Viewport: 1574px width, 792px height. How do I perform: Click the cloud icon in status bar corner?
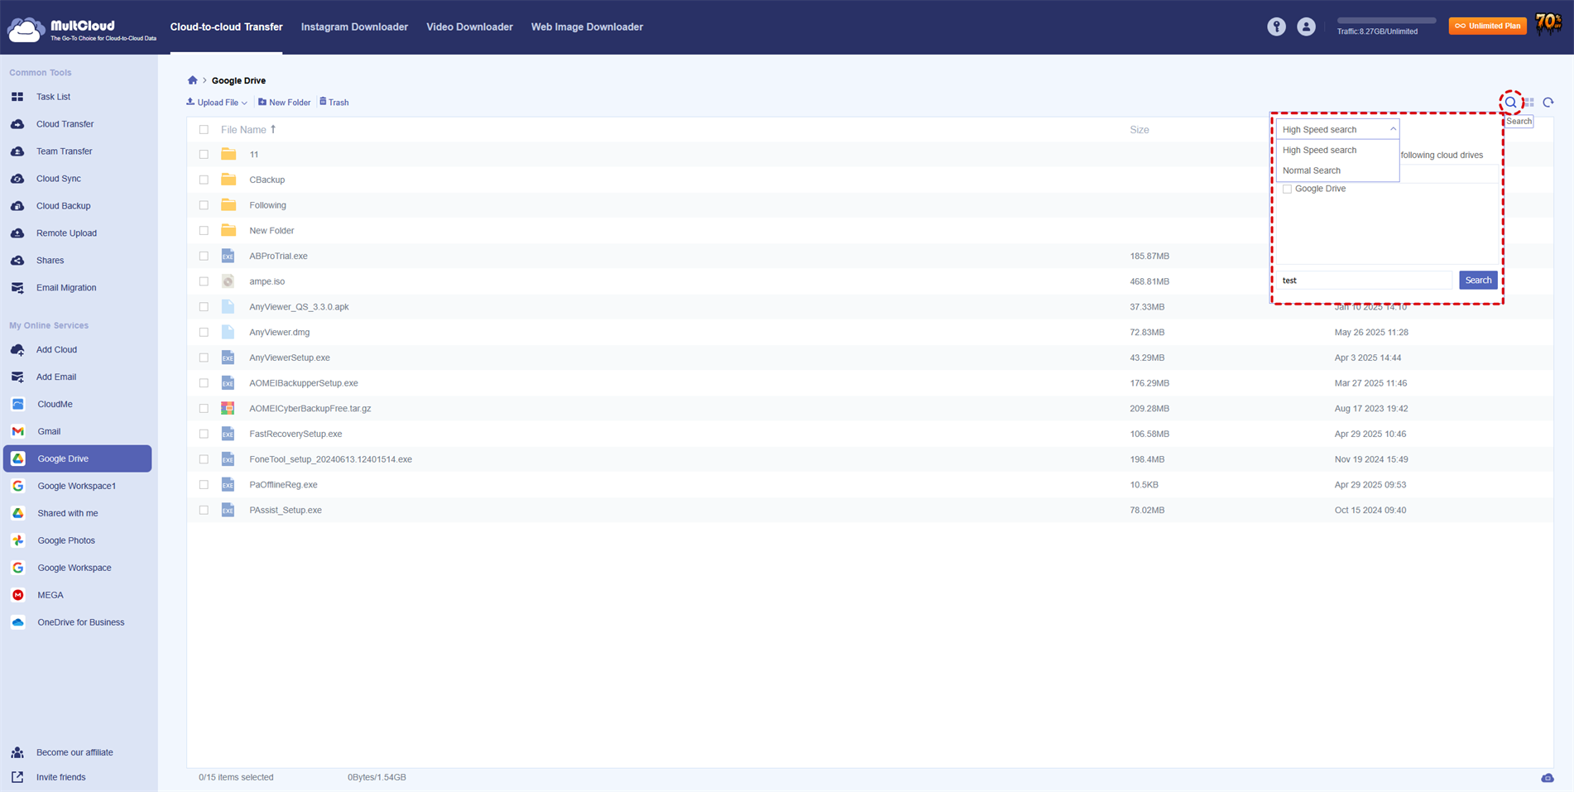point(1548,778)
